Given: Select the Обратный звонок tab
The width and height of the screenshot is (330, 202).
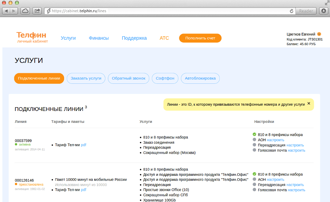Looking at the screenshot, I should [x=129, y=78].
